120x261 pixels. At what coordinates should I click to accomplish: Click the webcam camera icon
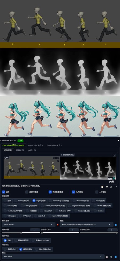(107, 187)
